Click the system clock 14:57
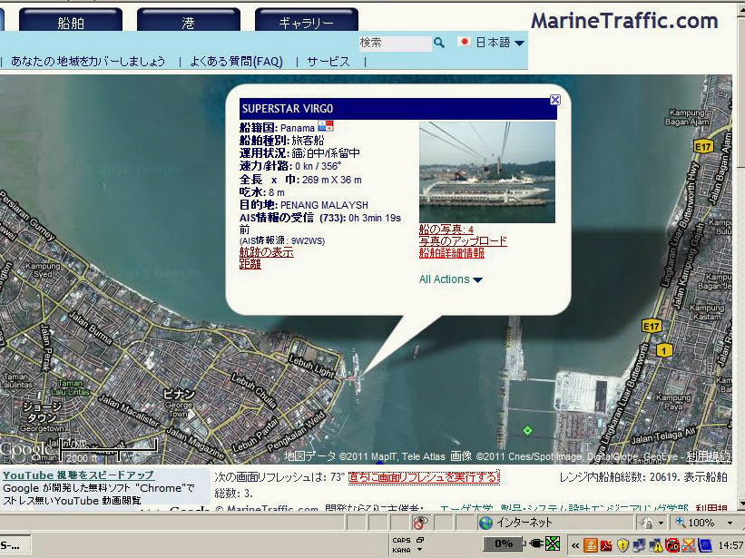This screenshot has width=745, height=558. [x=730, y=545]
